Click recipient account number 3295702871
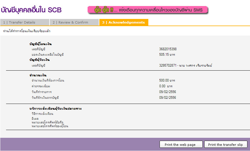Screen dimensions: 250x151 [x=168, y=65]
